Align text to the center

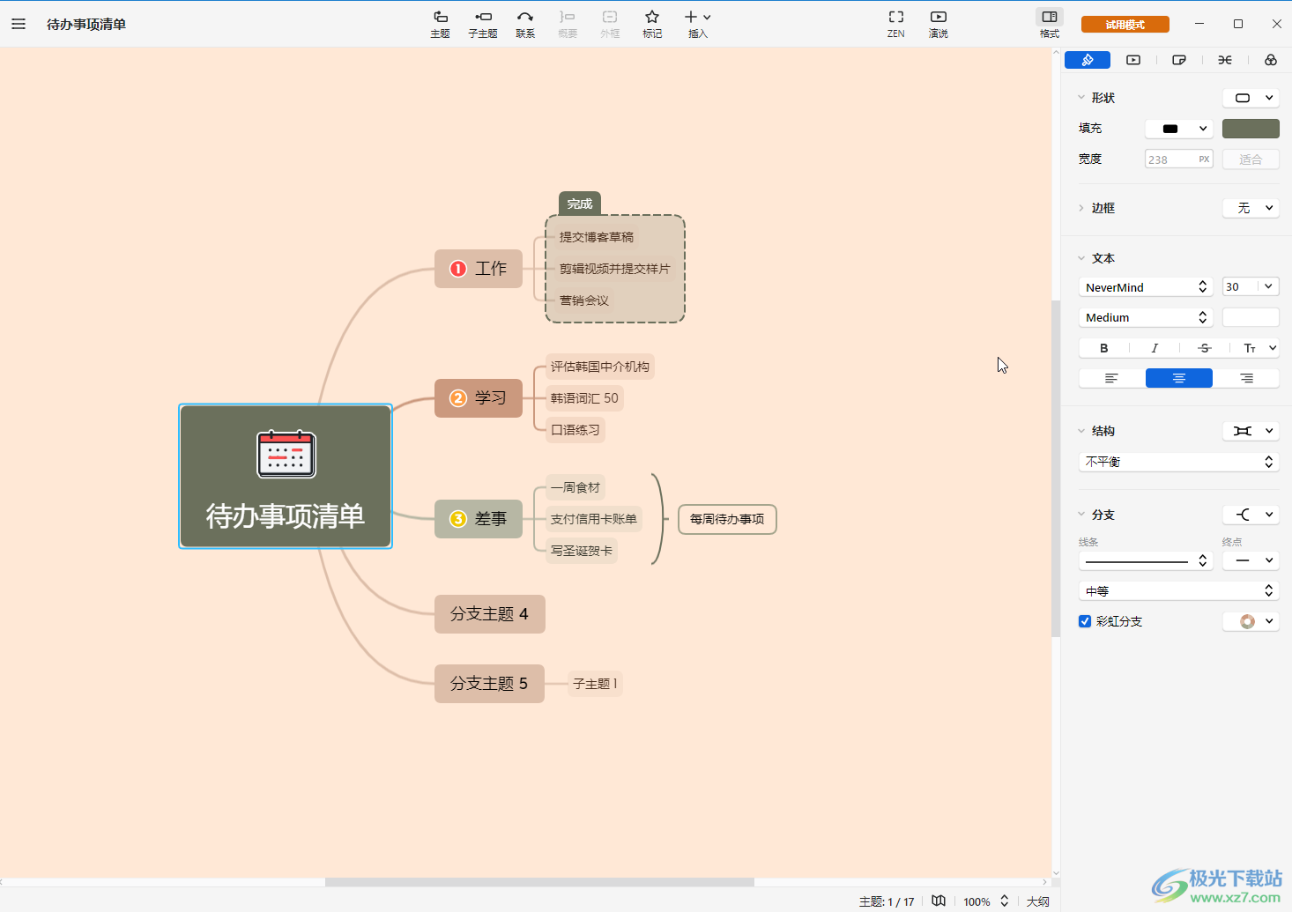pyautogui.click(x=1179, y=378)
